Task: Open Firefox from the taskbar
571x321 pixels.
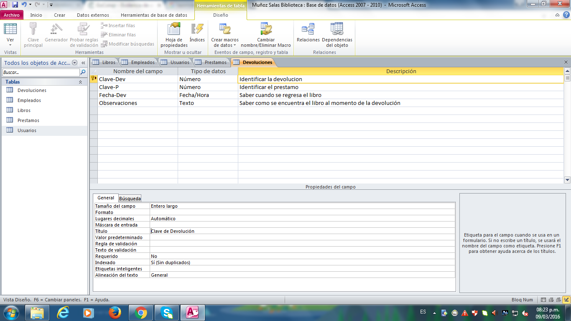Action: pos(115,313)
